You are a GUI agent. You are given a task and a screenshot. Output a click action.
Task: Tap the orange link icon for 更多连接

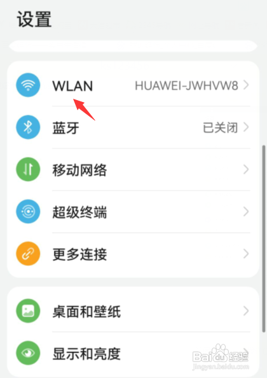[28, 254]
